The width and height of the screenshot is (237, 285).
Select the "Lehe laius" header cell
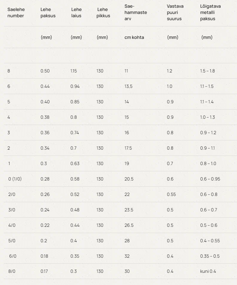pyautogui.click(x=76, y=12)
